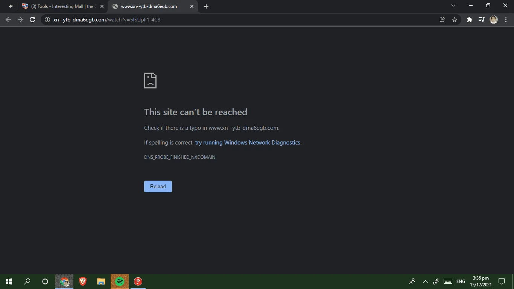Close the Interesting Mall tab
Viewport: 514px width, 289px height.
(x=102, y=6)
